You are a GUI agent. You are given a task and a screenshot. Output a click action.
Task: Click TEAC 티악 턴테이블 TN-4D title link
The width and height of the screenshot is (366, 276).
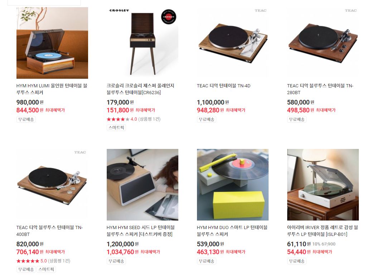pos(223,86)
